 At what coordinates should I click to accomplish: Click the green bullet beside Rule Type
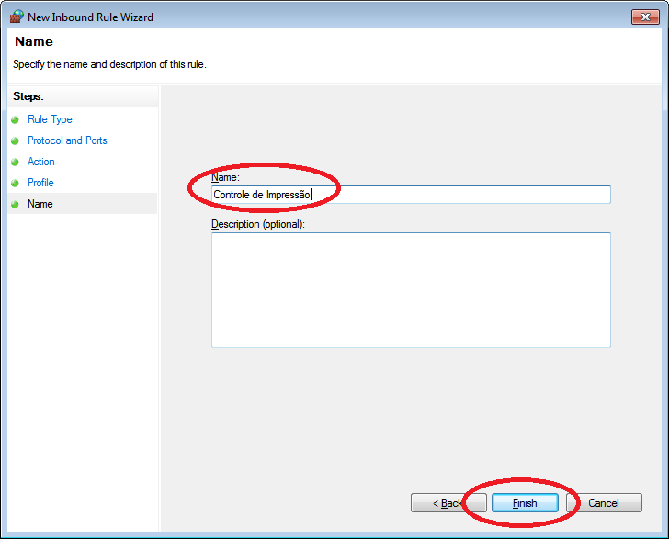pos(15,119)
